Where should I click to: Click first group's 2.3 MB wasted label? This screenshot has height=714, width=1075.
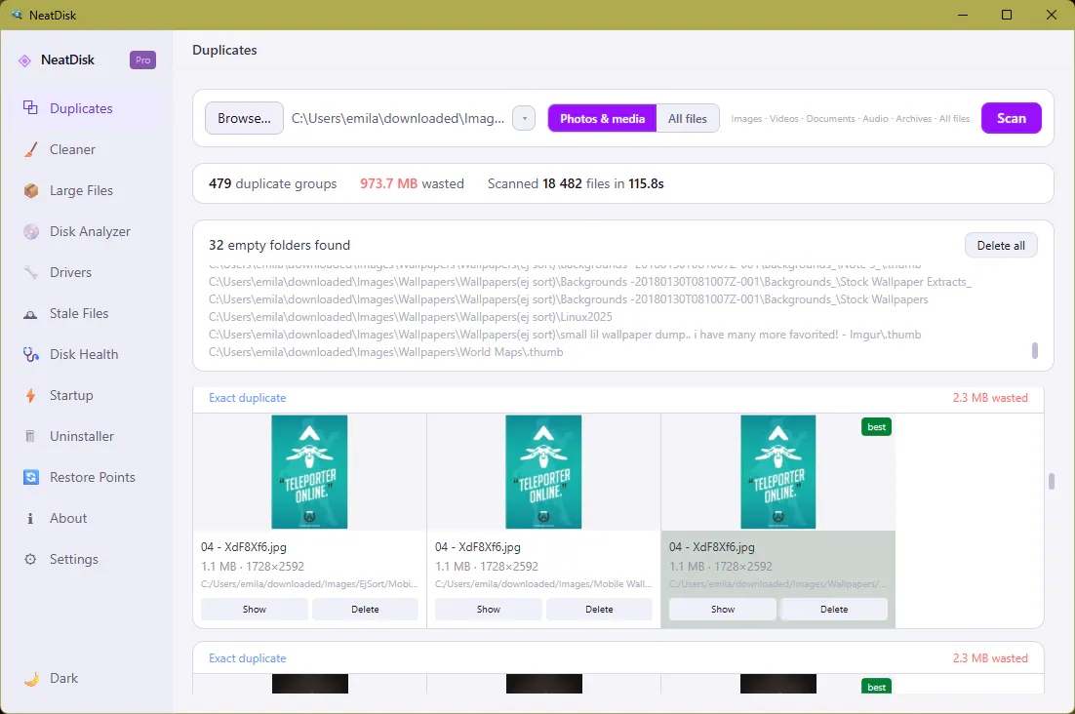click(990, 398)
